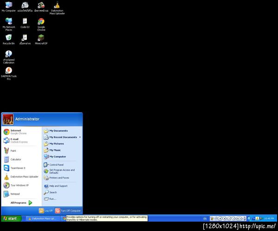Click the Administrator chess user picture
The image size is (278, 231).
[x=8, y=119]
